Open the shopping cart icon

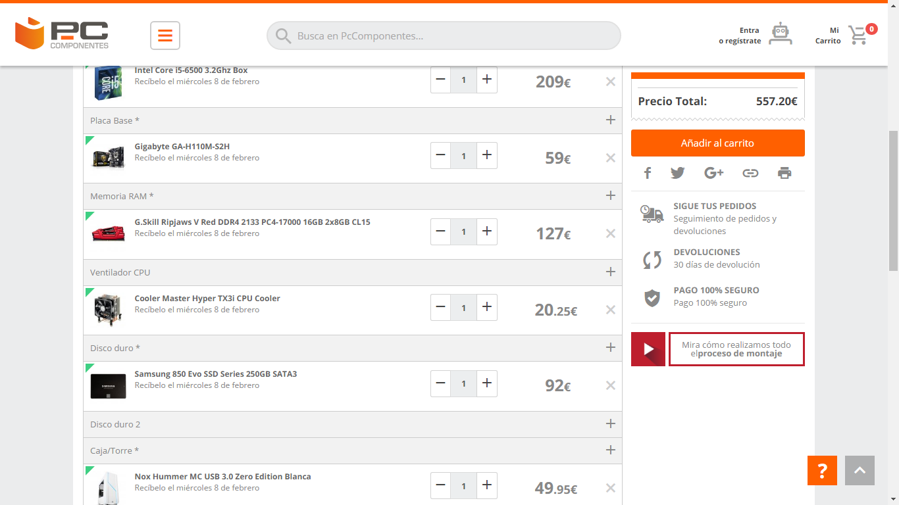point(858,35)
